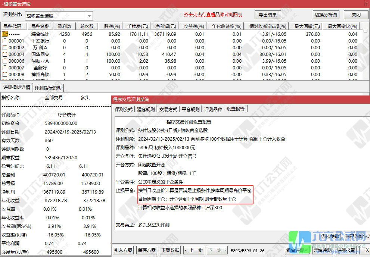
Task: Click 保存方案 to save the plan
Action: [147, 250]
